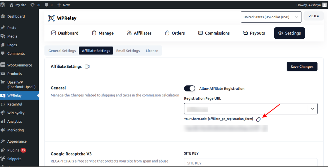Open the New content menu
328x167 pixels.
pos(63,5)
